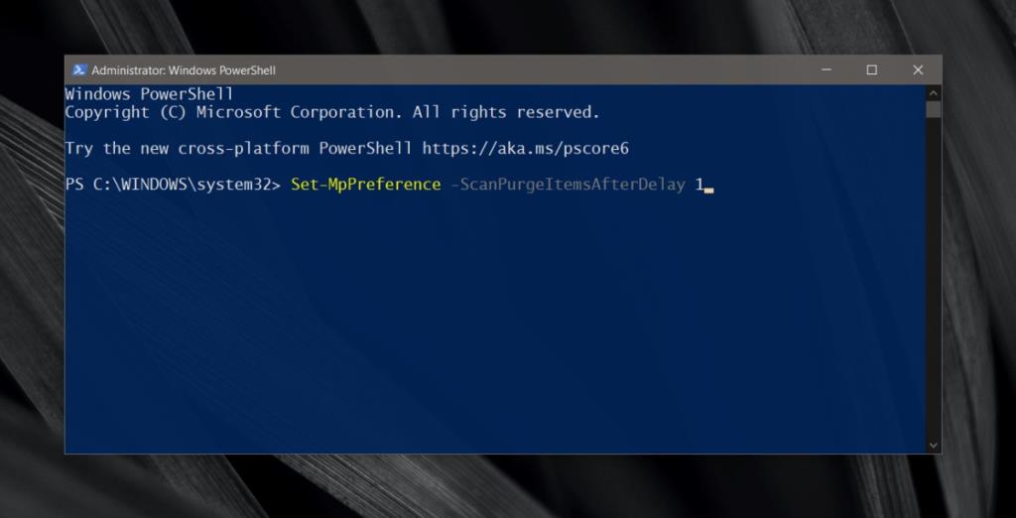Minimize the PowerShell window
The image size is (1016, 518).
tap(825, 70)
